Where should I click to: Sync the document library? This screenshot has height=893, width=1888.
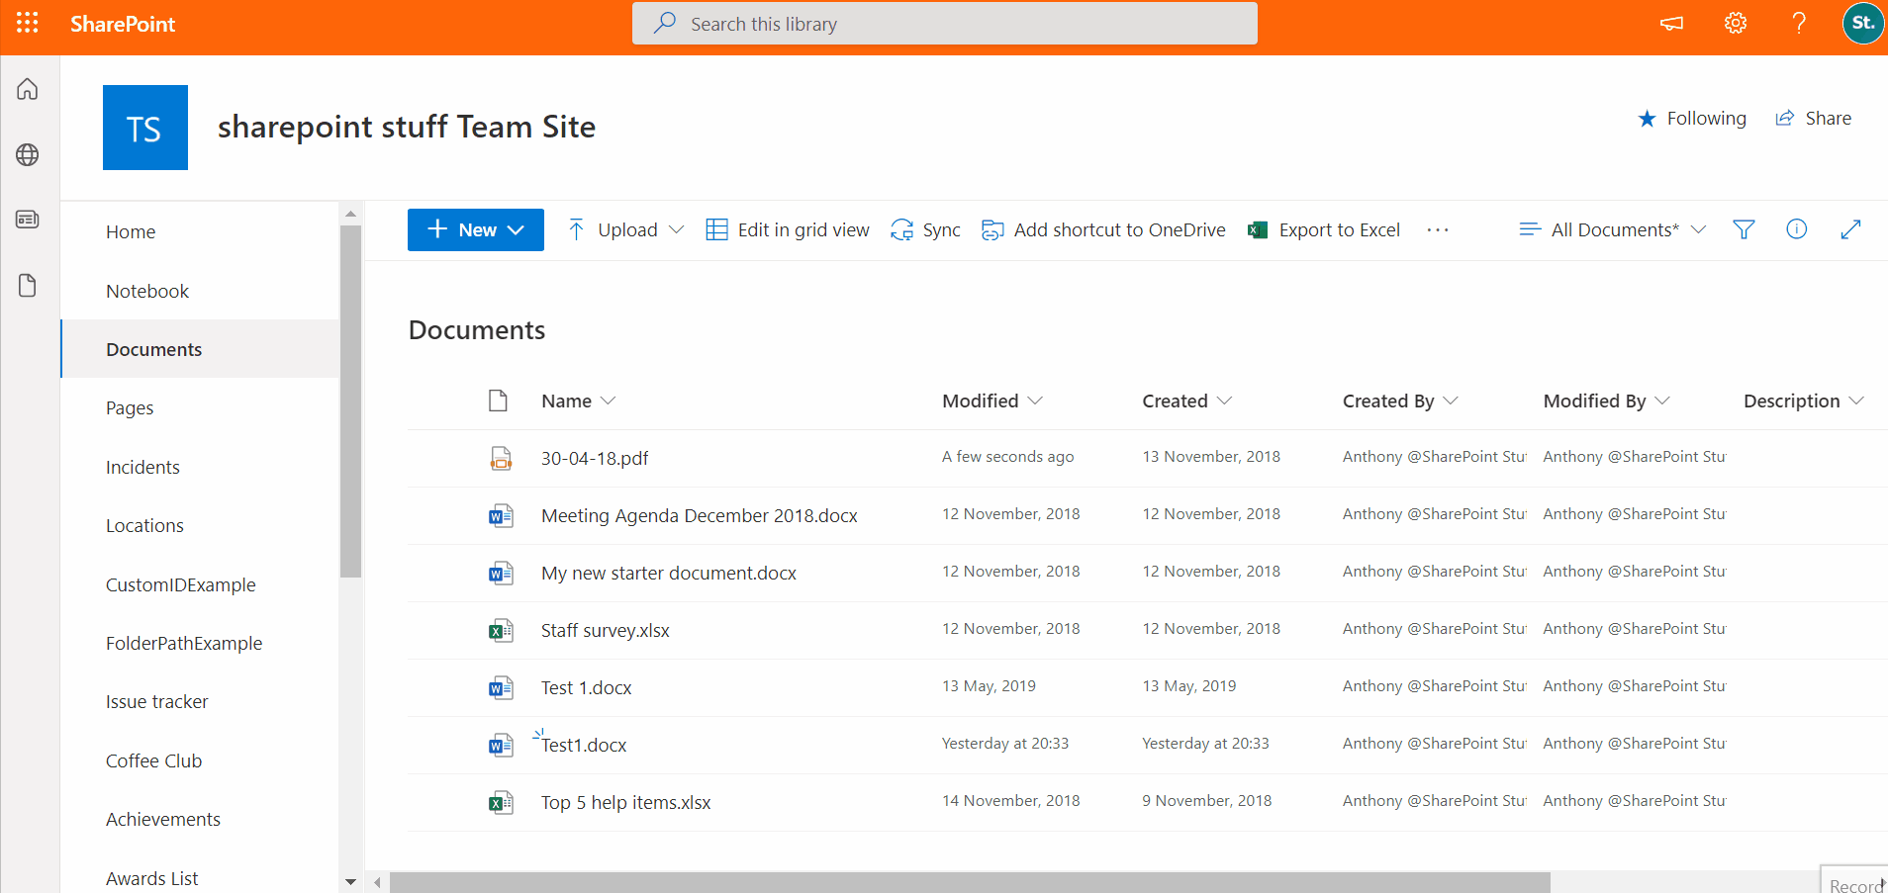925,229
